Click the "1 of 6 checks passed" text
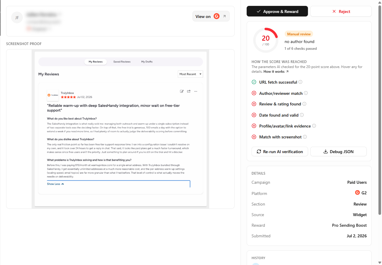Screen dimensions: 382x265 pos(301,49)
